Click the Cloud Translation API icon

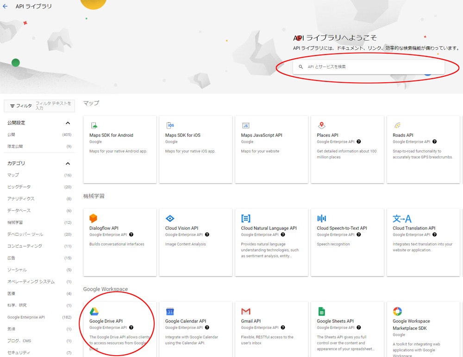(x=402, y=219)
